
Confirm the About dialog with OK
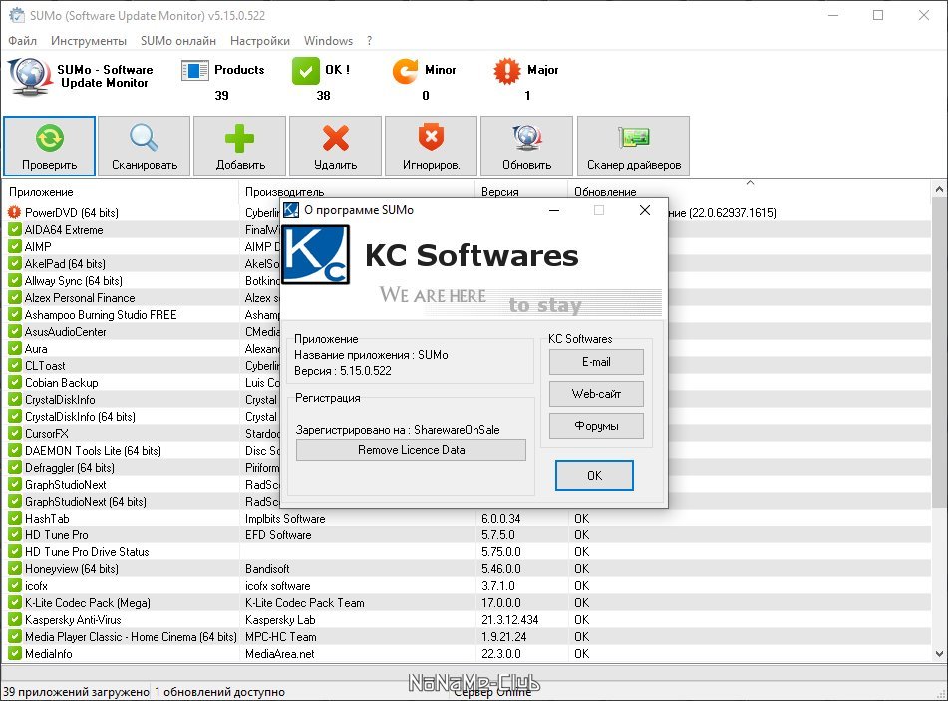click(x=594, y=476)
